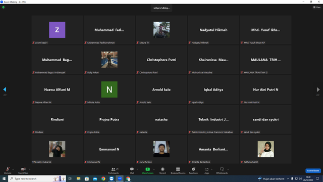This screenshot has height=182, width=323.
Task: Click the Khairunissa Mau... participant name
Action: [213, 60]
